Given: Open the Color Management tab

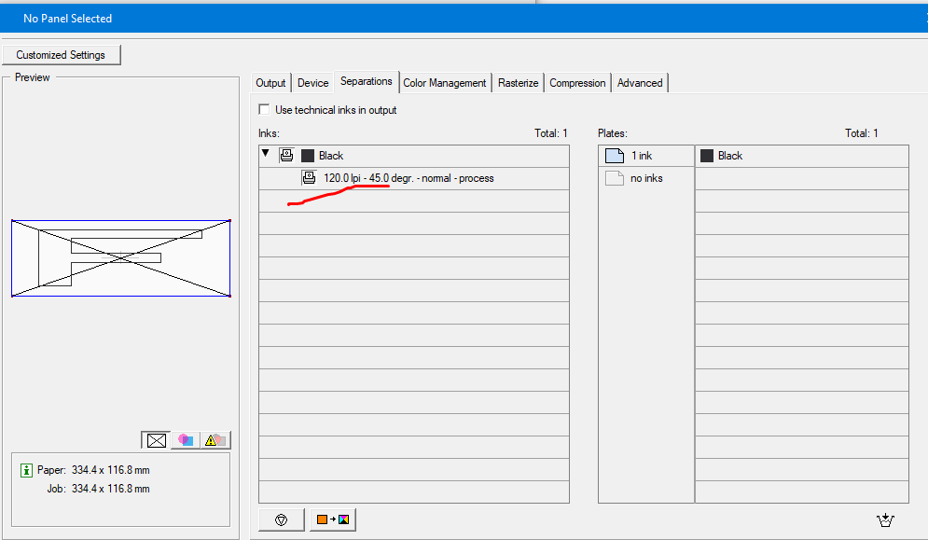Looking at the screenshot, I should click(x=445, y=83).
